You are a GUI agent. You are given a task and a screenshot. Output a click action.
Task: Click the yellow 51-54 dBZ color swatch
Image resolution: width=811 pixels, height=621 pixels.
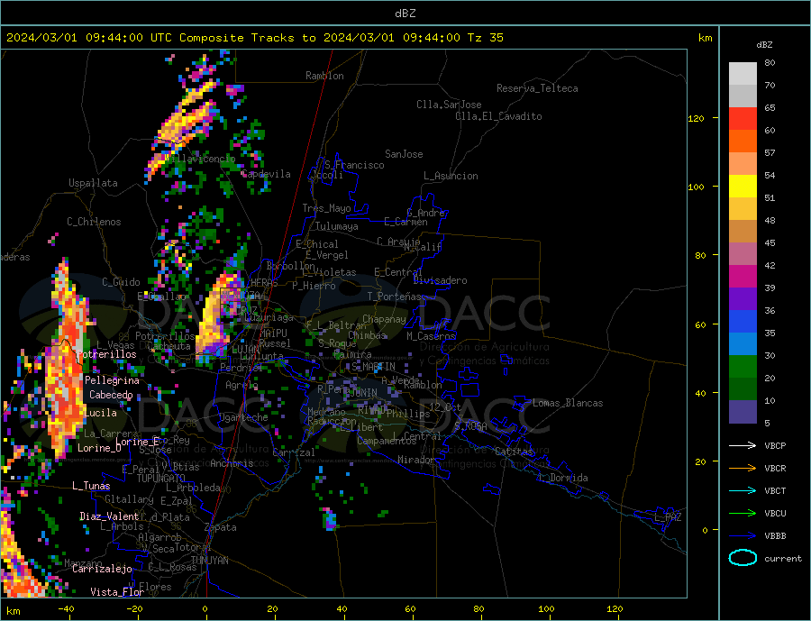[743, 187]
